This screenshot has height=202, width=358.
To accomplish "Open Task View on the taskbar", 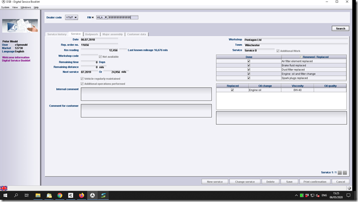I will pyautogui.click(x=27, y=195).
